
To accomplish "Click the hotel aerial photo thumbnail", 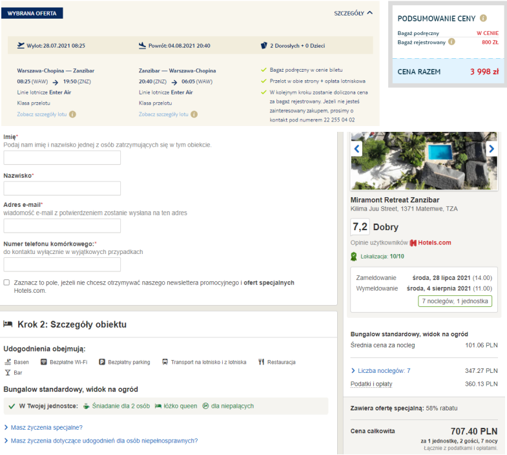I will coord(424,160).
